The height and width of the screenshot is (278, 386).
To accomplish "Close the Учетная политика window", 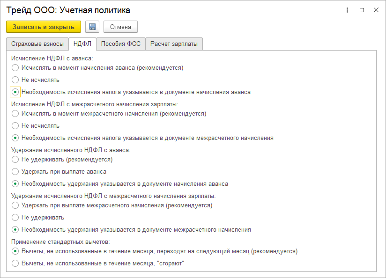I will click(376, 10).
